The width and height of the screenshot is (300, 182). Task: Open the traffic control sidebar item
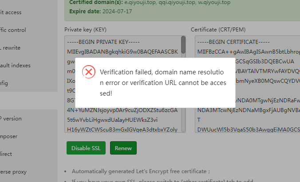tap(13, 30)
